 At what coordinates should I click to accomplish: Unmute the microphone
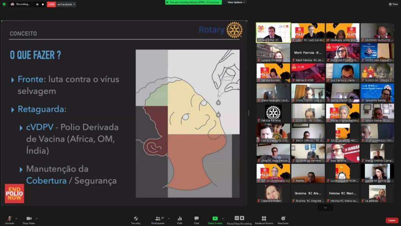click(x=9, y=219)
